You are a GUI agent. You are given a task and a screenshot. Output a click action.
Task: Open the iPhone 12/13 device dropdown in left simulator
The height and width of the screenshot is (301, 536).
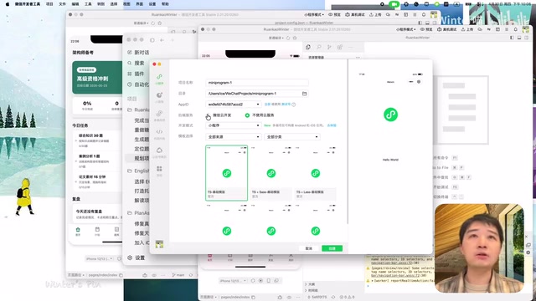(99, 258)
